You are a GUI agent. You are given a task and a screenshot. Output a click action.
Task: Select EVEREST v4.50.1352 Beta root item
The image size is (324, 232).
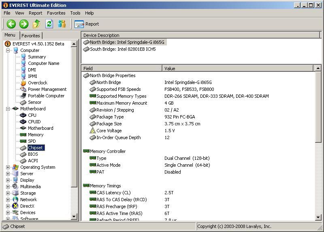point(38,44)
